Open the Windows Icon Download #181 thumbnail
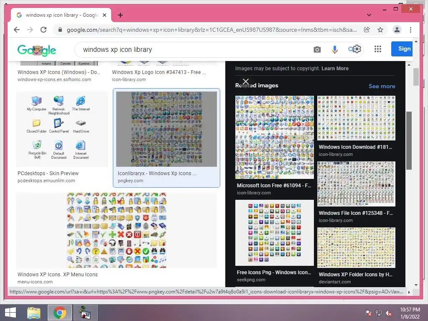Viewport: 428px width, 321px height. tap(356, 118)
